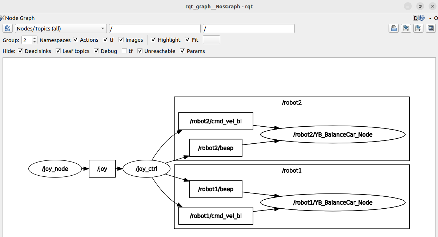Select the /robot2/cmd_vel_bl topic box
Image resolution: width=438 pixels, height=237 pixels.
(x=216, y=121)
